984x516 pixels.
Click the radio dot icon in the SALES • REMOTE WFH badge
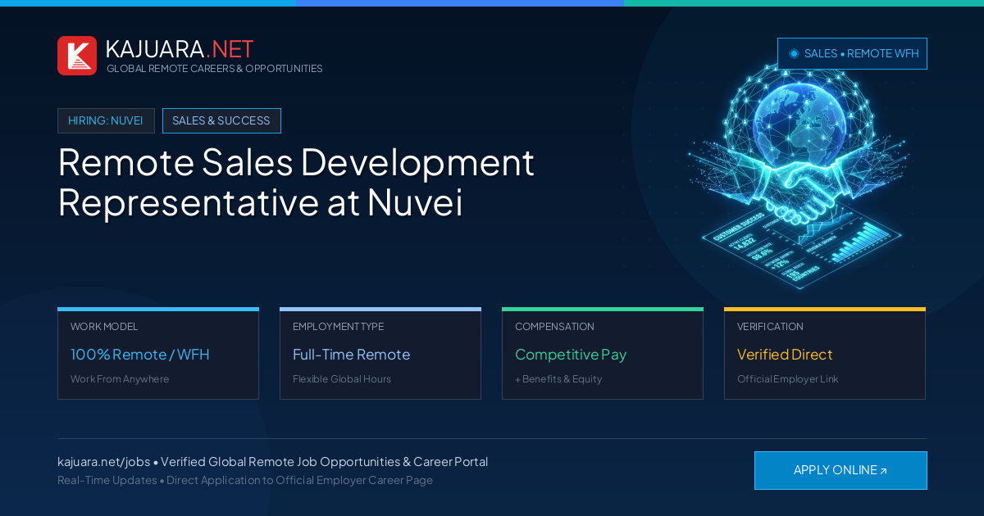794,53
